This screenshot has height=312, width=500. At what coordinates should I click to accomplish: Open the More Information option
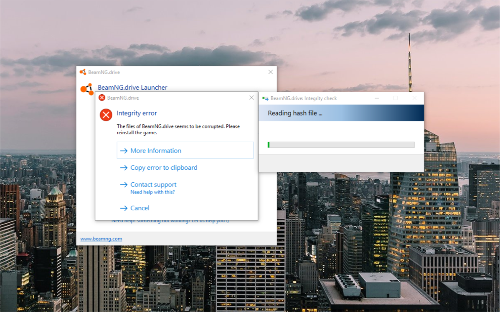point(185,150)
